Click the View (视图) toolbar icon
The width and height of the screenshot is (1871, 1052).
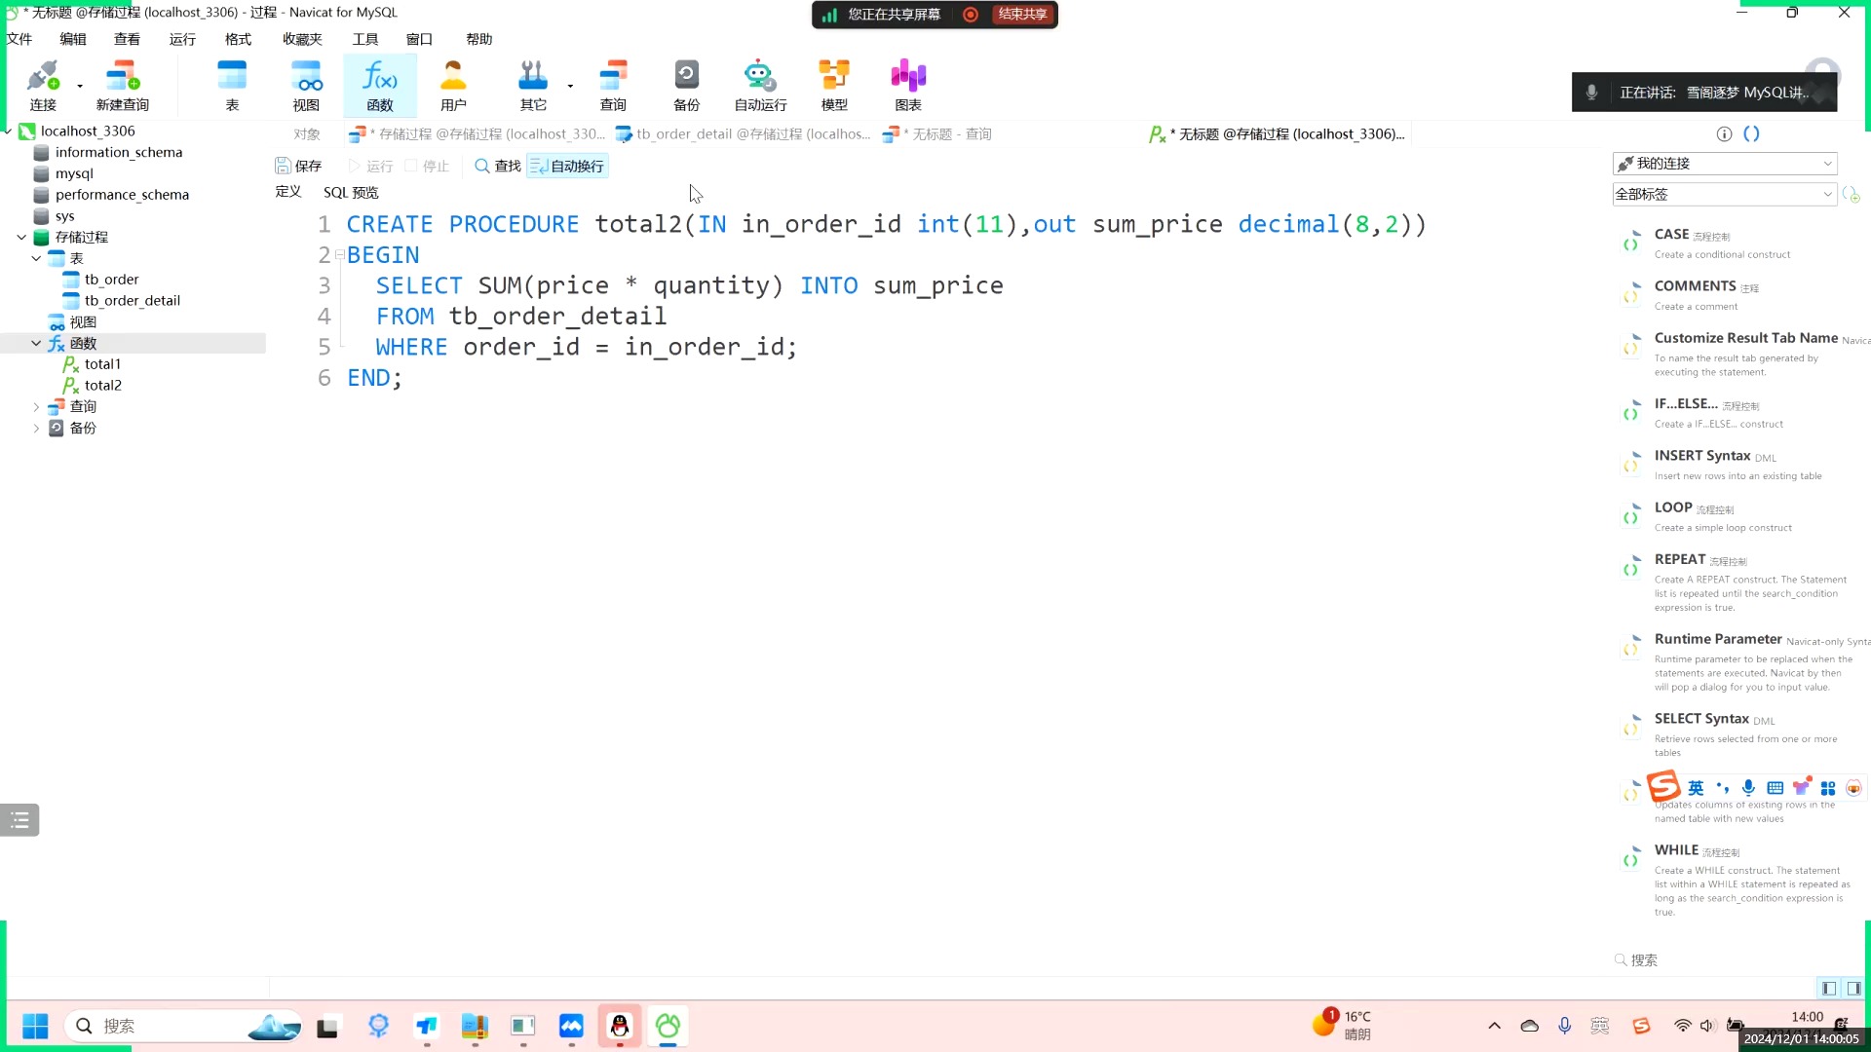306,85
